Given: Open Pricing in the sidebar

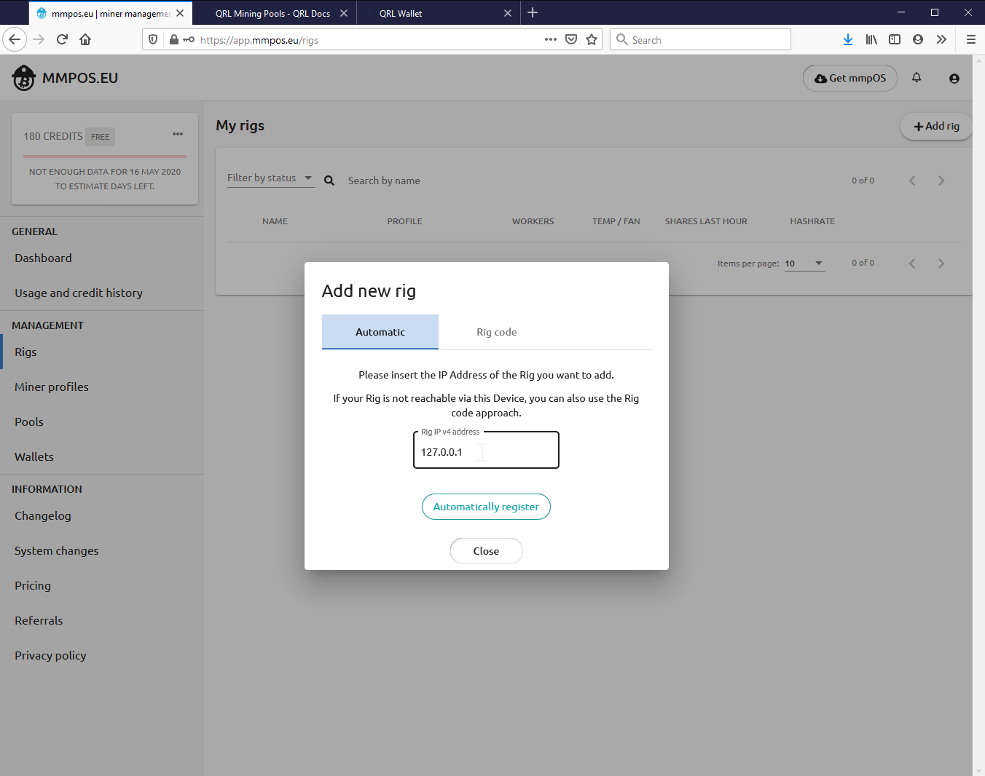Looking at the screenshot, I should (33, 586).
